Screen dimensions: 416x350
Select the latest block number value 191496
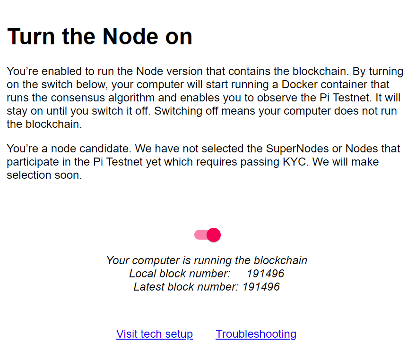pyautogui.click(x=261, y=287)
